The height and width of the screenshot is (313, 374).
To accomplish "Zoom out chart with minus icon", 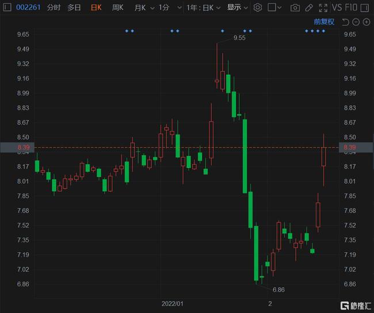I will point(356,22).
